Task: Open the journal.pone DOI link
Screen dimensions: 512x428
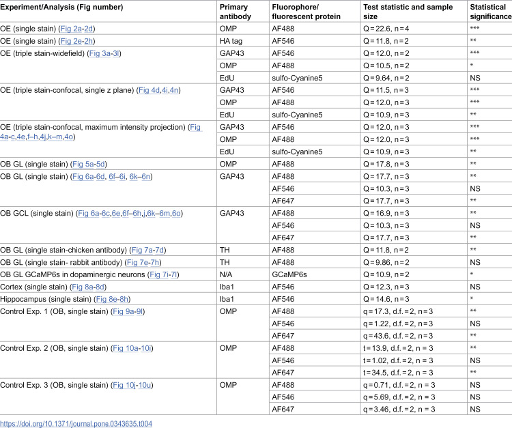Action: pyautogui.click(x=76, y=424)
